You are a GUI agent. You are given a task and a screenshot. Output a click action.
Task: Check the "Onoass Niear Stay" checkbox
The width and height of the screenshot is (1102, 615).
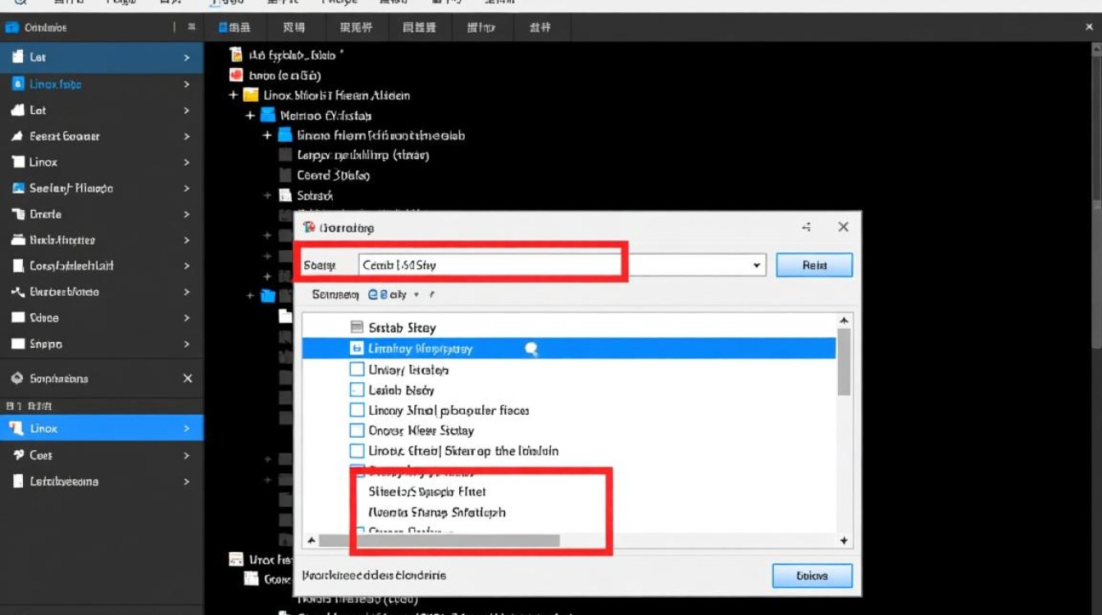[357, 430]
